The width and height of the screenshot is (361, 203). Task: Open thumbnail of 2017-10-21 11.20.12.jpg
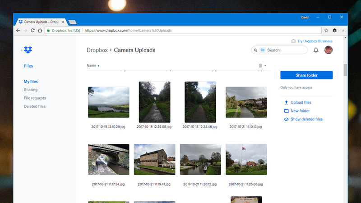coord(200,159)
